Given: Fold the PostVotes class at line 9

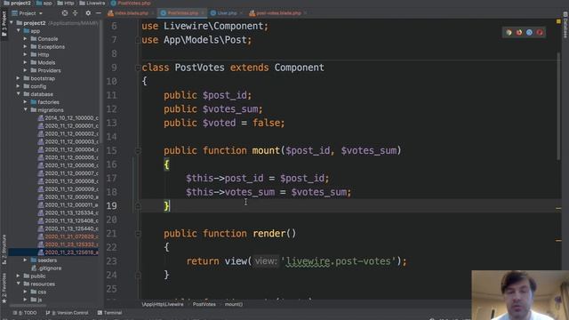Looking at the screenshot, I should [138, 68].
